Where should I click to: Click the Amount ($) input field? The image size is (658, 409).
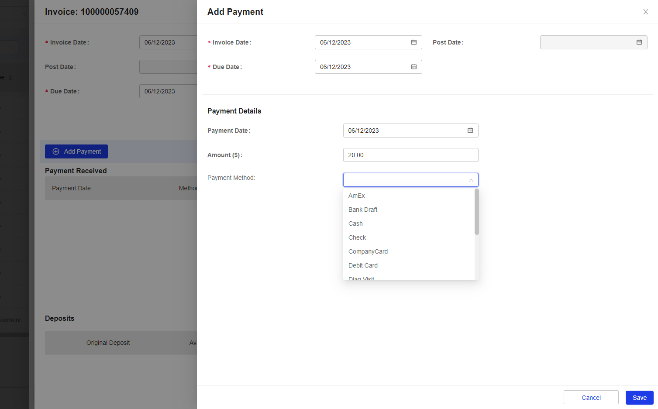click(411, 155)
